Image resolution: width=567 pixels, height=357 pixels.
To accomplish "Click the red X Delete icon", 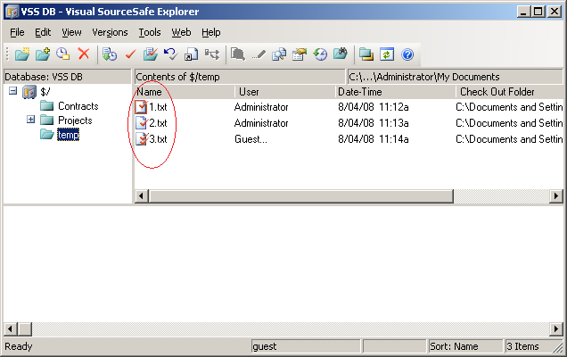I will pyautogui.click(x=84, y=54).
